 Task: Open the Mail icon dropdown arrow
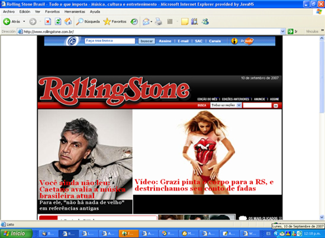coord(152,21)
